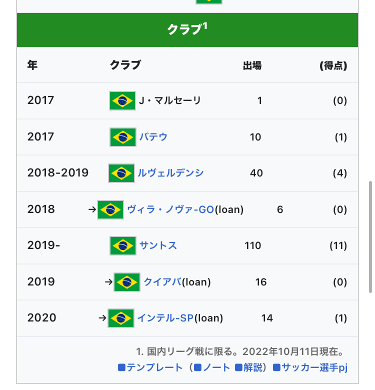Screen dimensions: 375x390
Task: Click the Brazil flag beside ルヴェルデンシ
Action: [x=121, y=173]
